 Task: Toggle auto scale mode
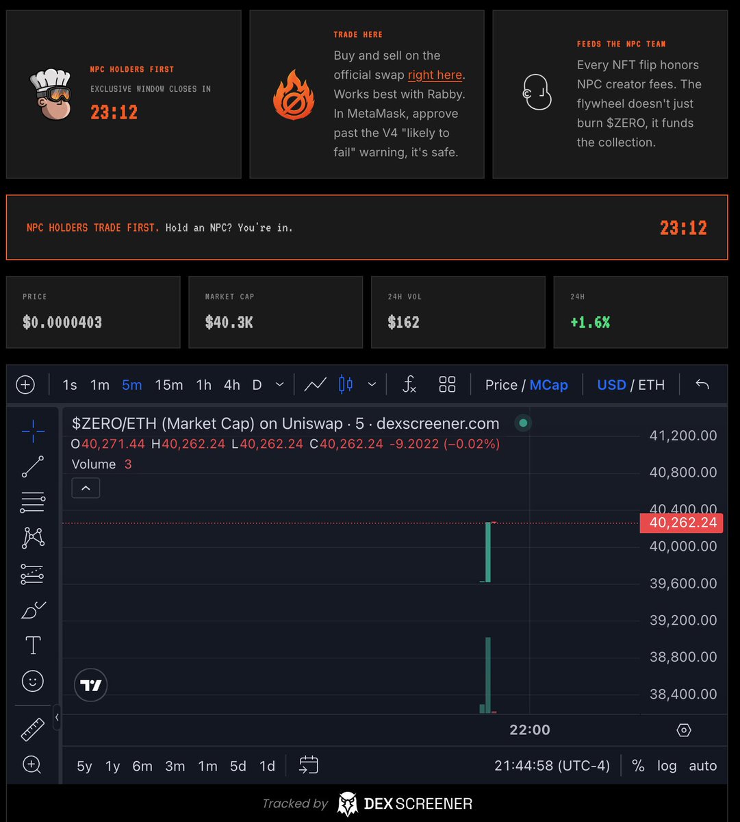pos(702,766)
